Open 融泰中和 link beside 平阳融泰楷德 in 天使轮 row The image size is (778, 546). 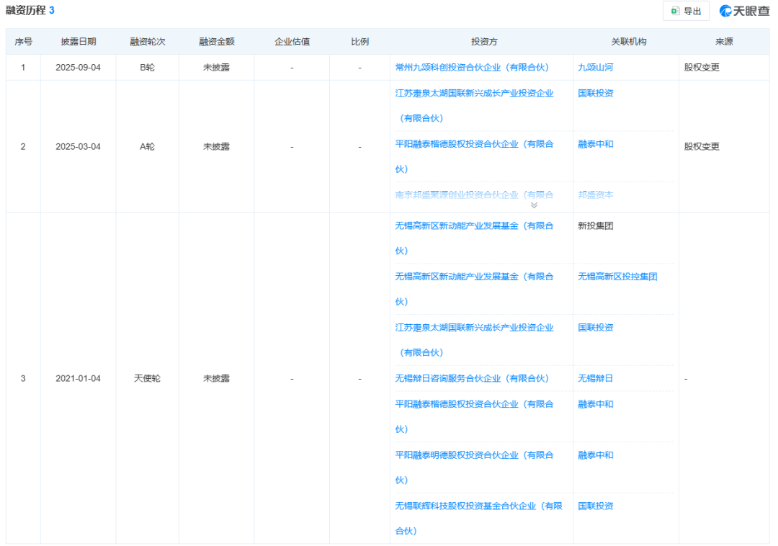(596, 404)
